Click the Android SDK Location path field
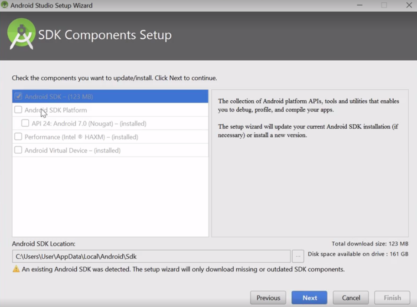This screenshot has height=307, width=417. (151, 256)
